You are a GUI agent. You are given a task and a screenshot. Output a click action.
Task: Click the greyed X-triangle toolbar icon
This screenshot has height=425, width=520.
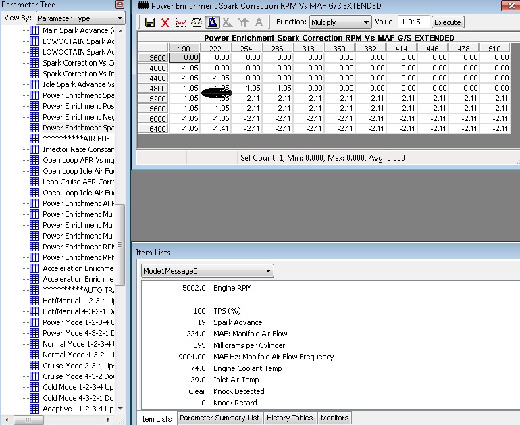(228, 22)
